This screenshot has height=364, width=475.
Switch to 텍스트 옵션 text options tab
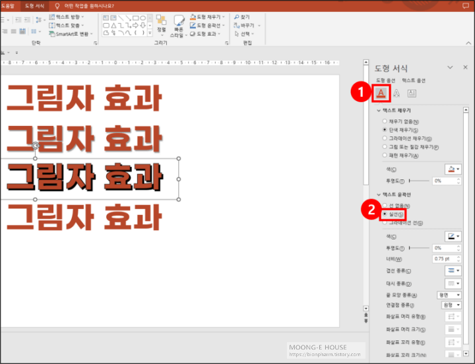point(414,80)
